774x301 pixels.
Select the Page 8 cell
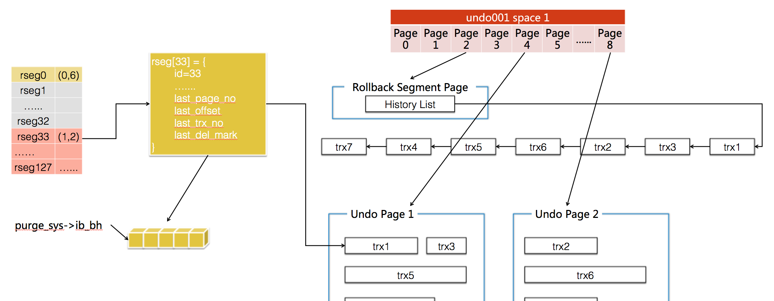[610, 39]
